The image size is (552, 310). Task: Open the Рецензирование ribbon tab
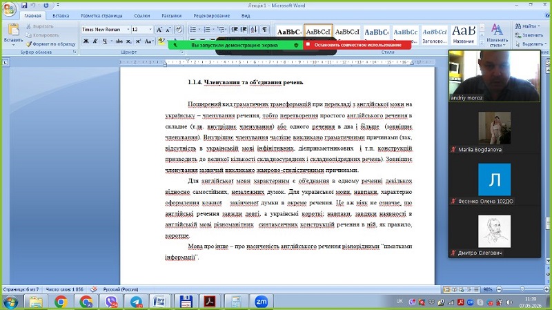212,16
